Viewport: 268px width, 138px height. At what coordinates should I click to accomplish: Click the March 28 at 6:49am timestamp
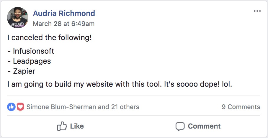click(x=64, y=24)
